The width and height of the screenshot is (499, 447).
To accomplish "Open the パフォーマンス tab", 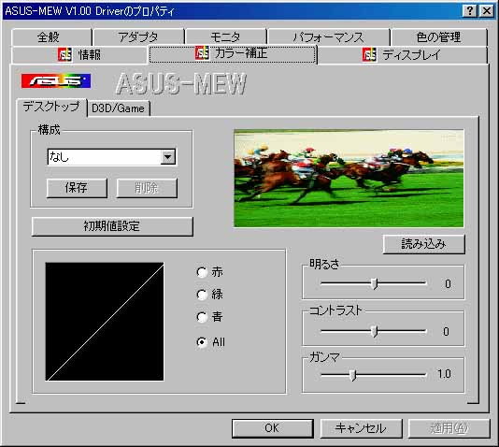I will 328,37.
